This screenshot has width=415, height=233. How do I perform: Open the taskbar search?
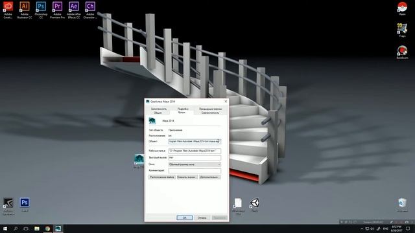tap(16, 228)
